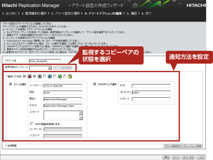Click the disabled ユーザーID field
The width and height of the screenshot is (213, 160).
point(63,130)
